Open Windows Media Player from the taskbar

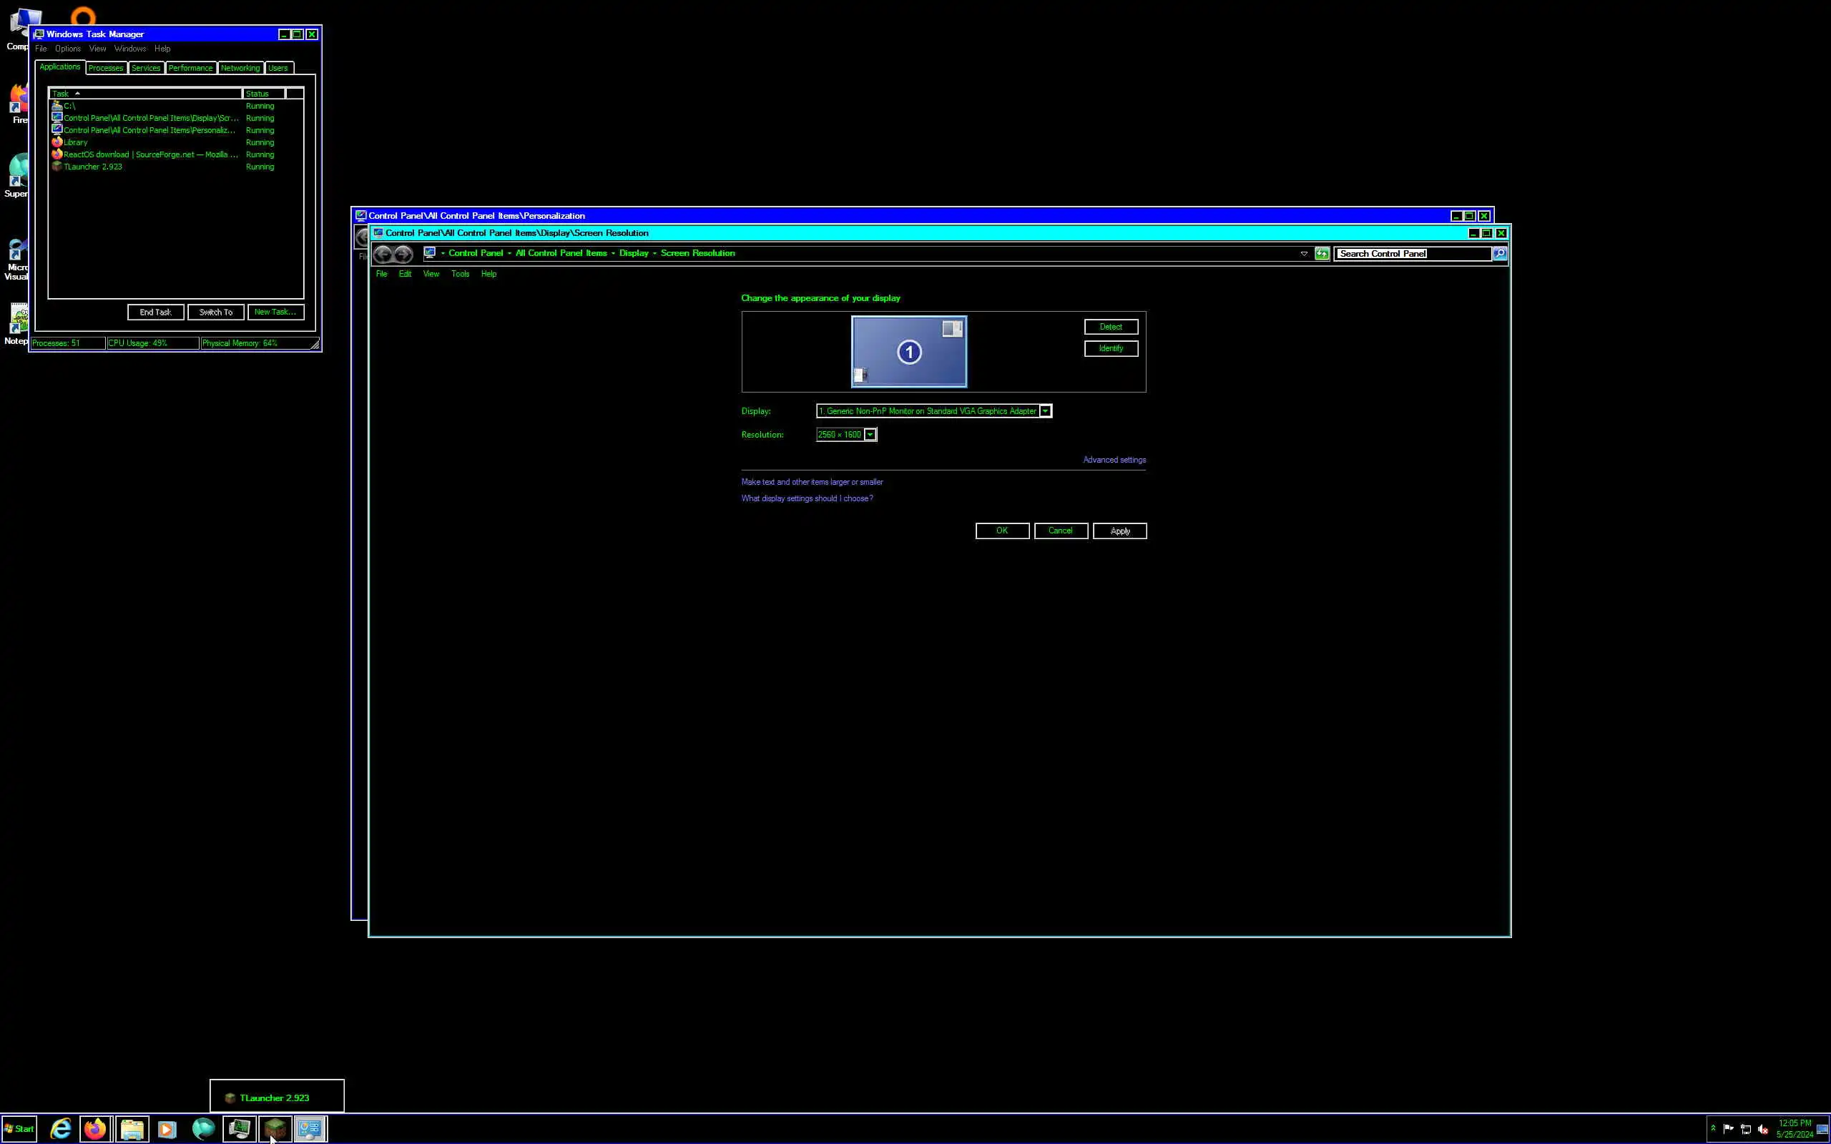[x=167, y=1129]
